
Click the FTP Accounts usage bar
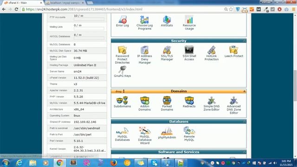pos(89,19)
